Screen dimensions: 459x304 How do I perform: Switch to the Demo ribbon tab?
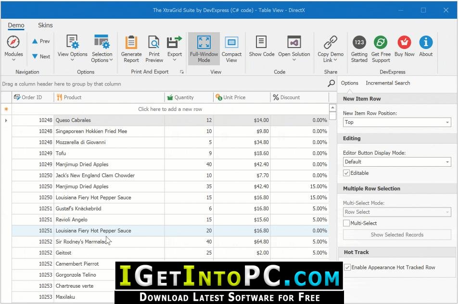coord(16,25)
